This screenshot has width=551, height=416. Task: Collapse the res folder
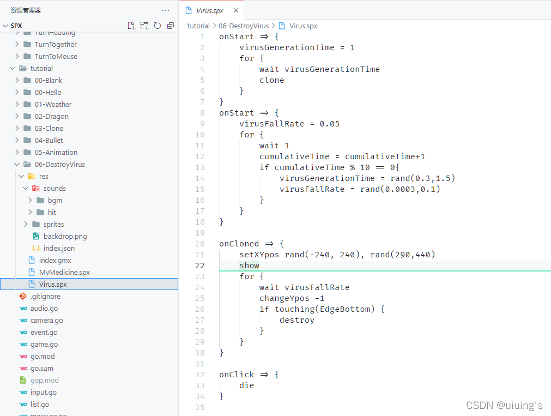(21, 176)
